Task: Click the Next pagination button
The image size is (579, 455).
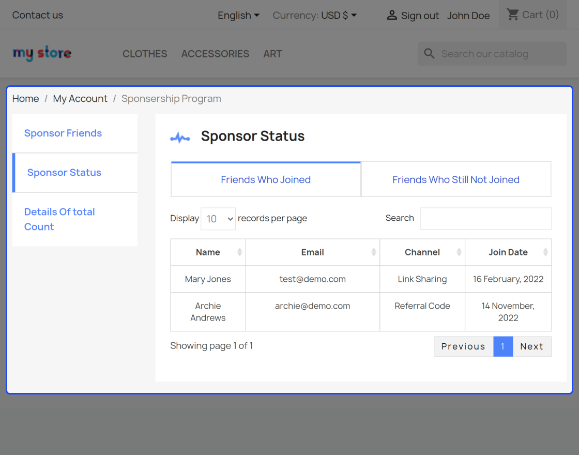Action: [532, 346]
